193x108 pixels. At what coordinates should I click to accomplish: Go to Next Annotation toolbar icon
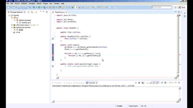tap(90, 7)
